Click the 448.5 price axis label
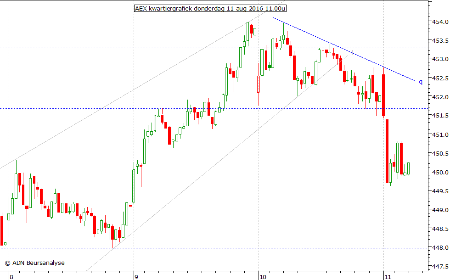450x280 pixels. point(440,229)
